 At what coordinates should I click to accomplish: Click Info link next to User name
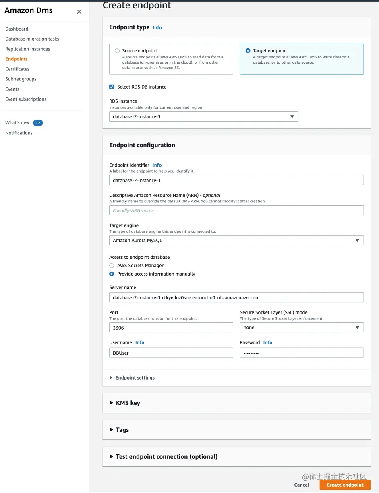[x=140, y=342]
